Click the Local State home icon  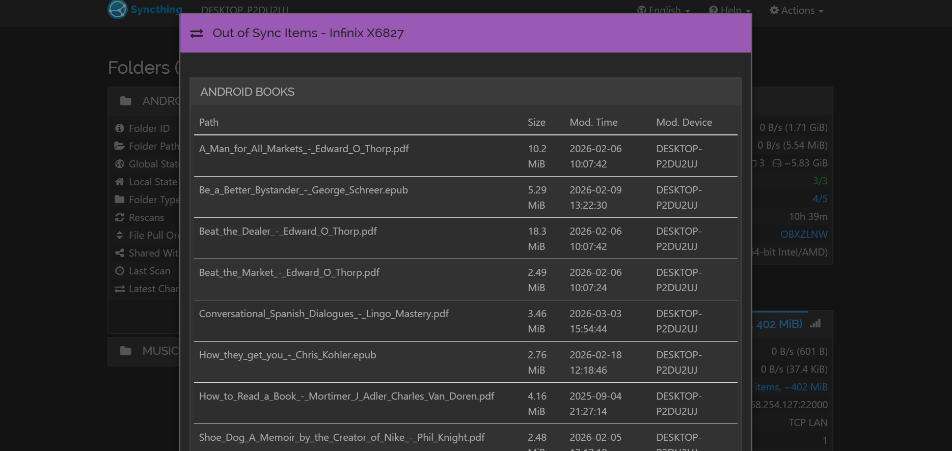[x=120, y=182]
